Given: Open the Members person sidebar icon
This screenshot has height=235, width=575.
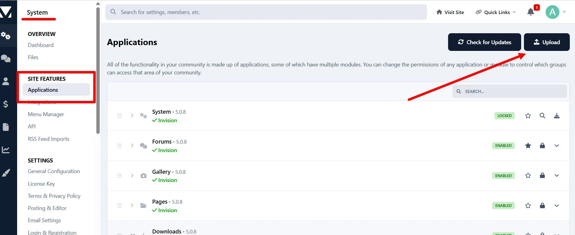Looking at the screenshot, I should point(6,81).
